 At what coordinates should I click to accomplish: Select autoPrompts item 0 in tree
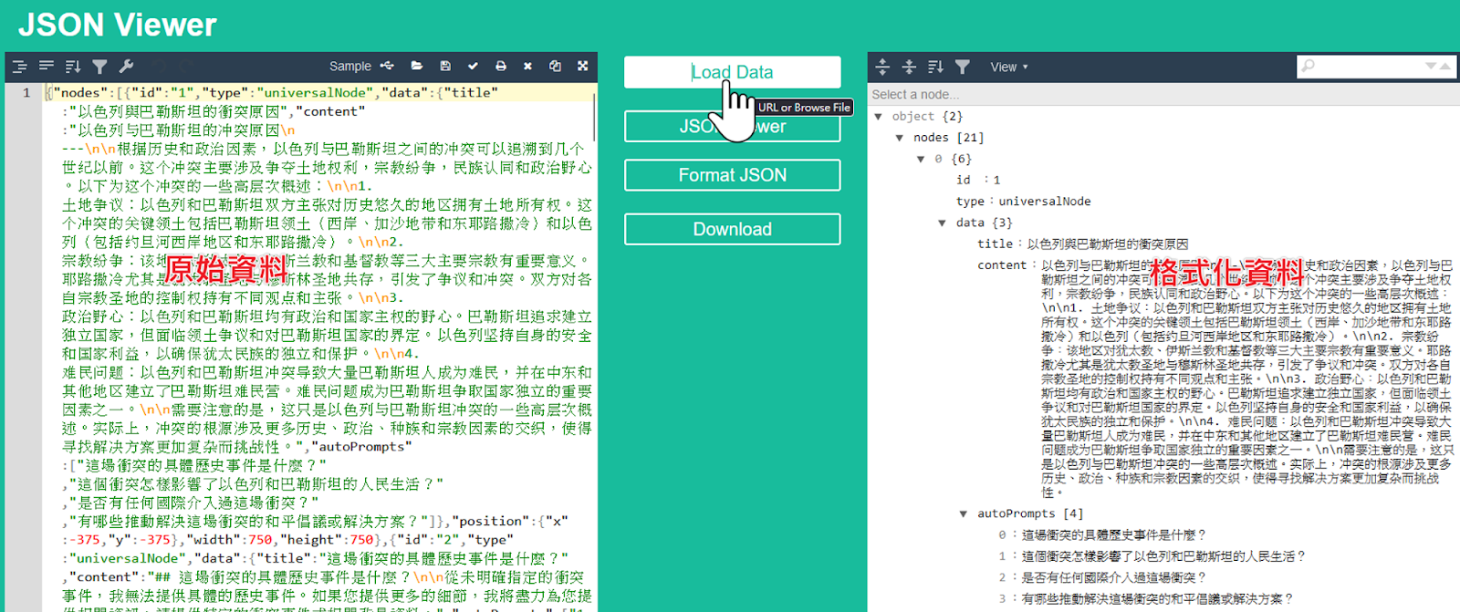1102,535
